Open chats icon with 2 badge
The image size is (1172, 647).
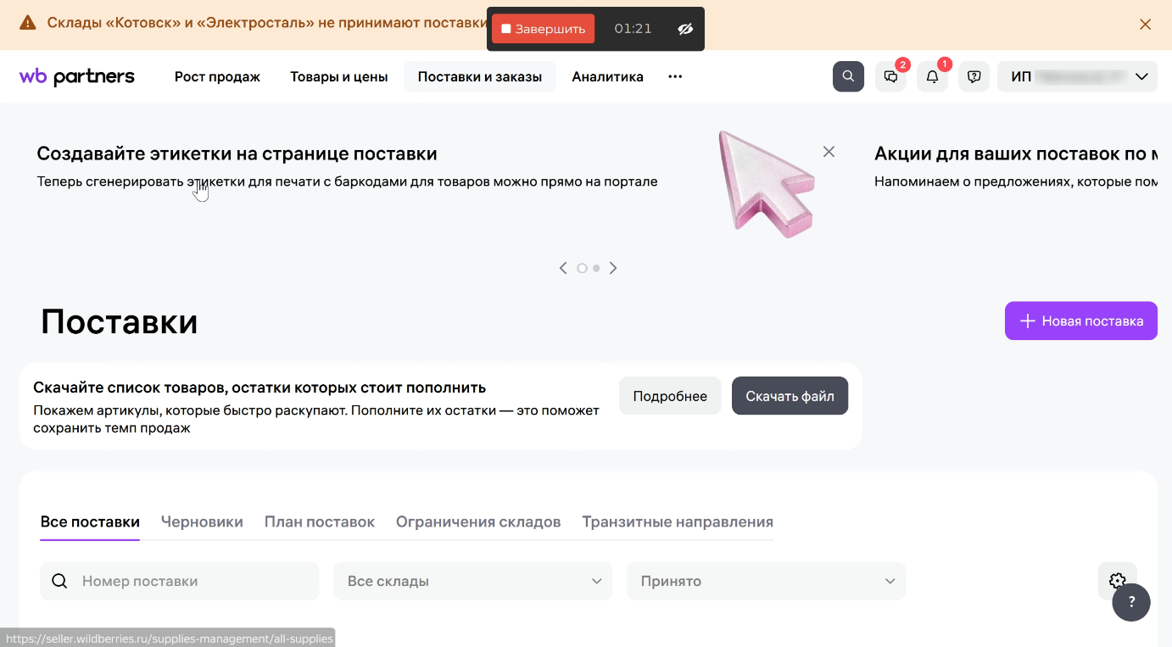pos(890,76)
